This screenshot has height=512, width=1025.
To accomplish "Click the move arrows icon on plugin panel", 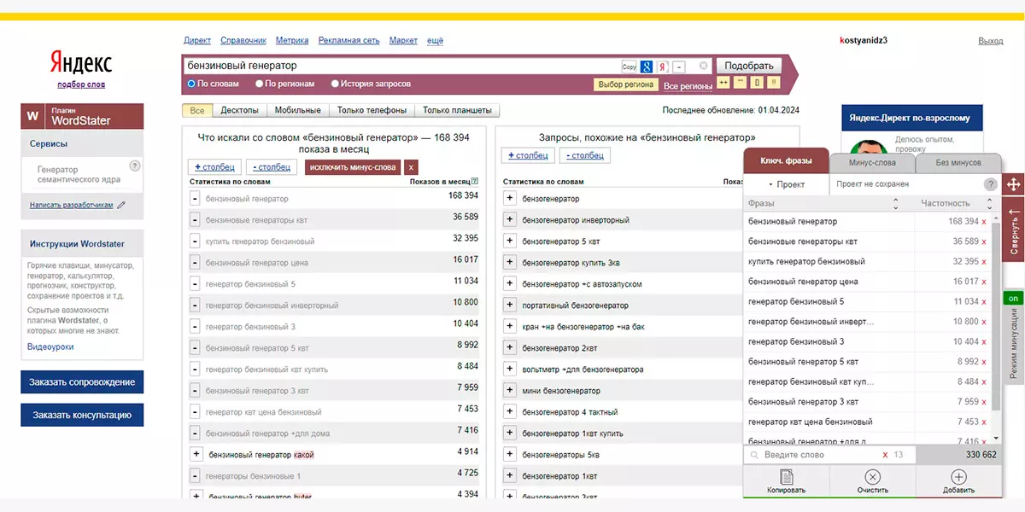I will coord(1015,184).
